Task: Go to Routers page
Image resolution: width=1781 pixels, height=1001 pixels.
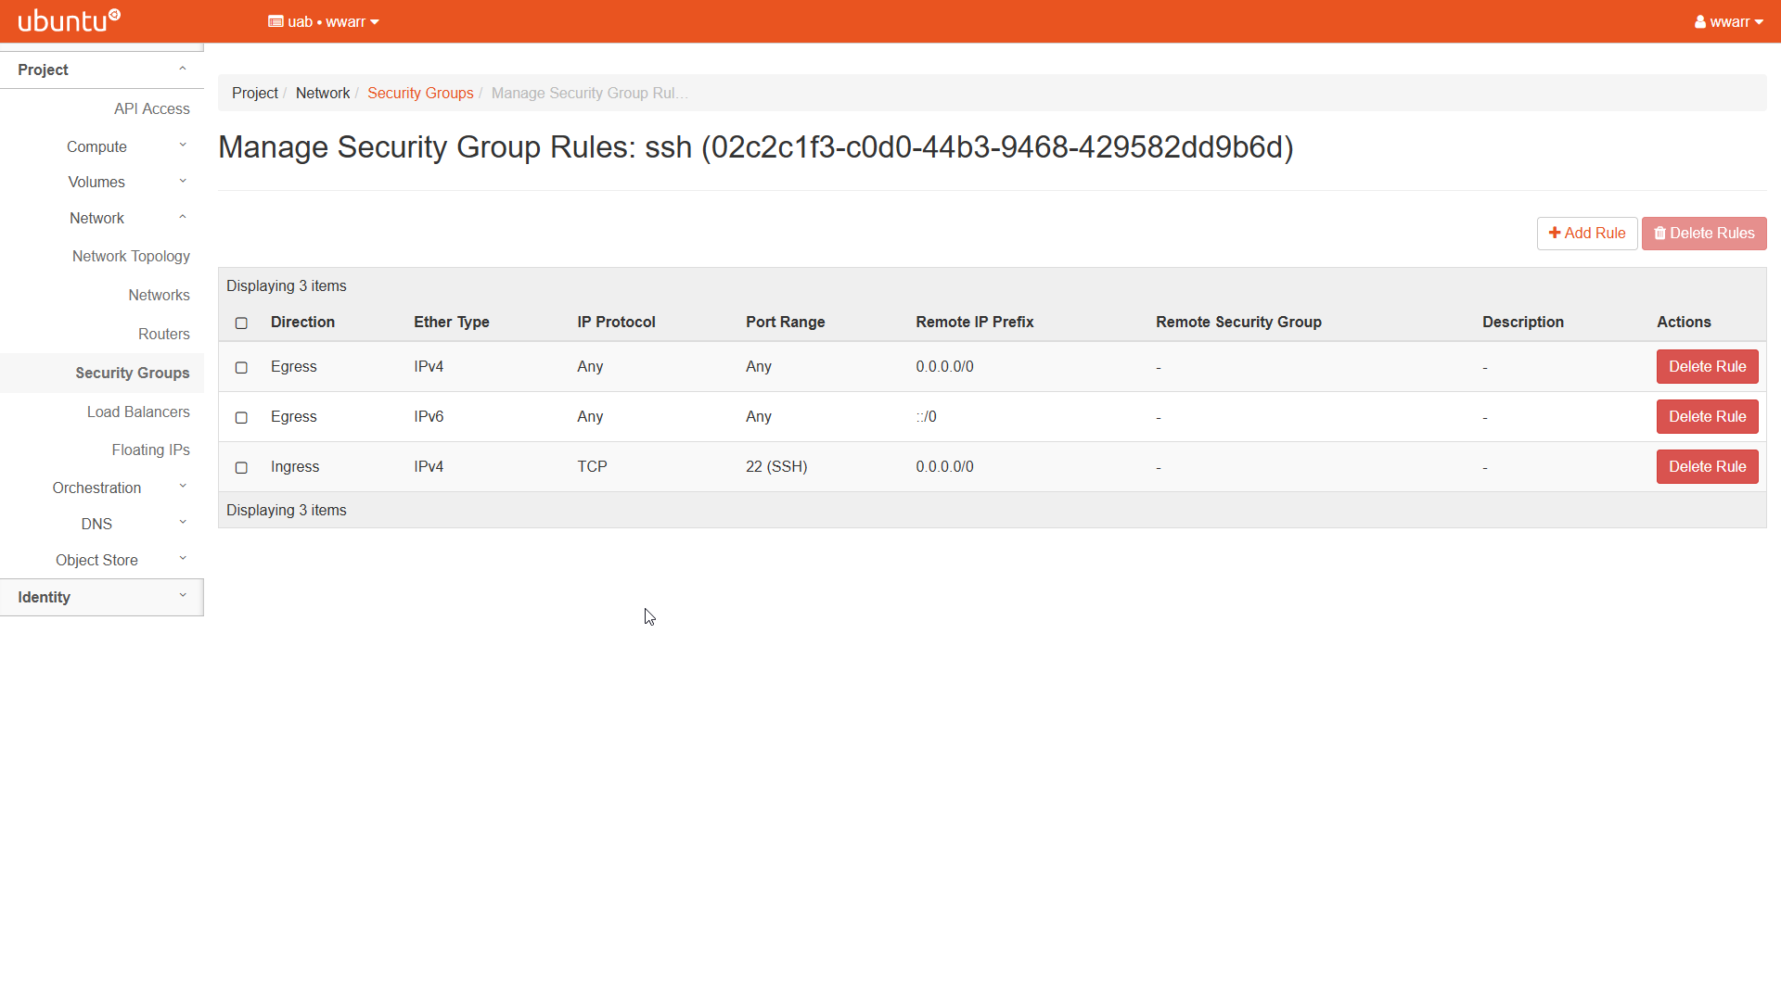Action: point(163,334)
